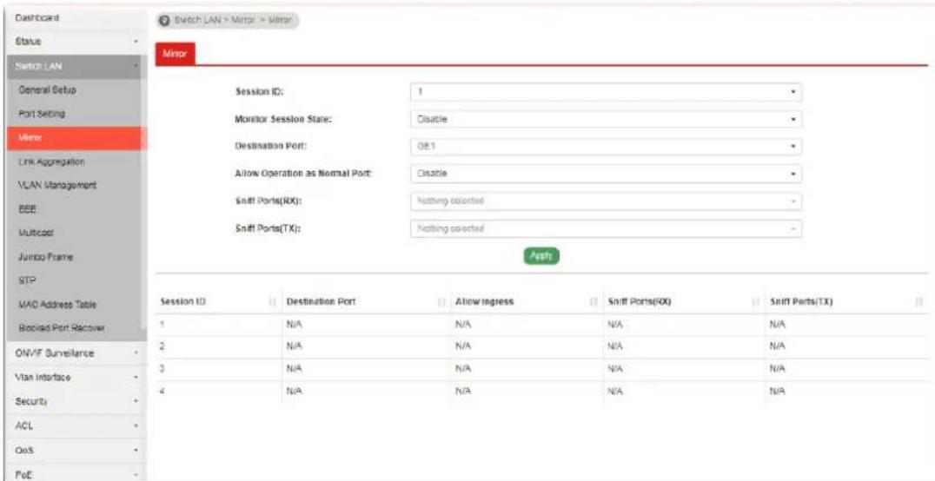Screen dimensions: 935x481
Task: Click the Sniff Ports(TX) column header
Action: click(800, 302)
